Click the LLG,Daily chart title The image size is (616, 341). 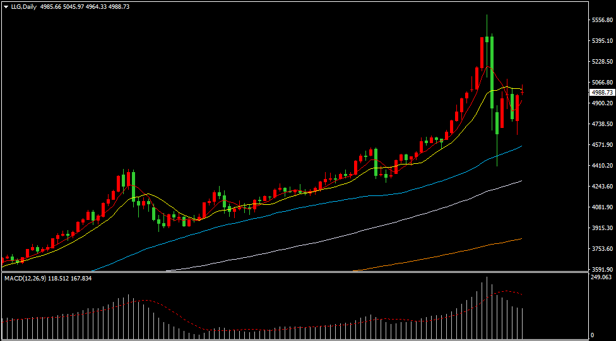point(23,7)
